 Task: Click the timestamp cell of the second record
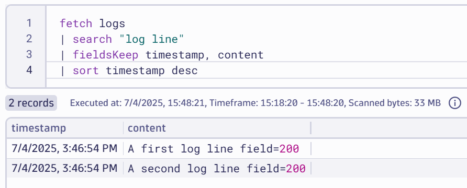click(x=64, y=168)
